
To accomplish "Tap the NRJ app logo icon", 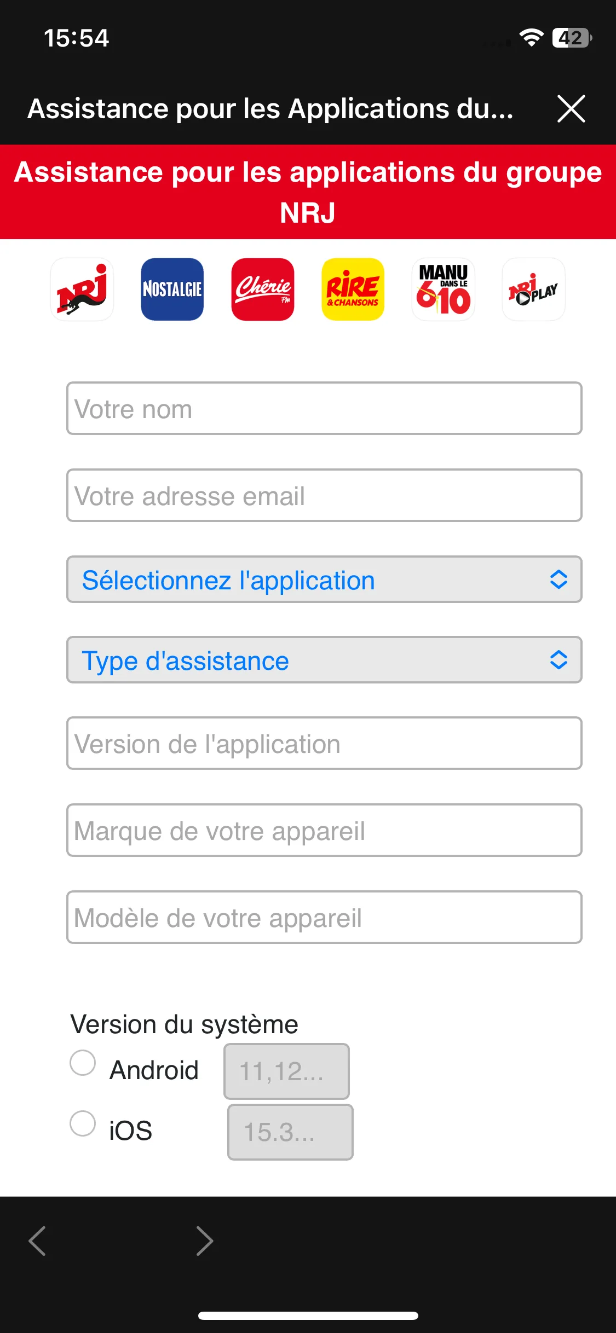I will 82,289.
